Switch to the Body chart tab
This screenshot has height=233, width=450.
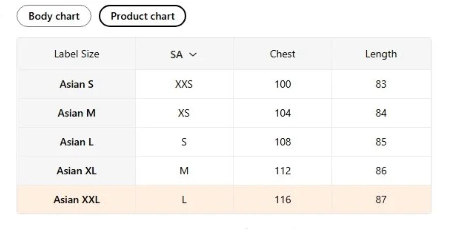pyautogui.click(x=54, y=16)
